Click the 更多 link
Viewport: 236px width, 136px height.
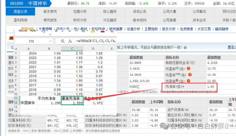point(231,47)
